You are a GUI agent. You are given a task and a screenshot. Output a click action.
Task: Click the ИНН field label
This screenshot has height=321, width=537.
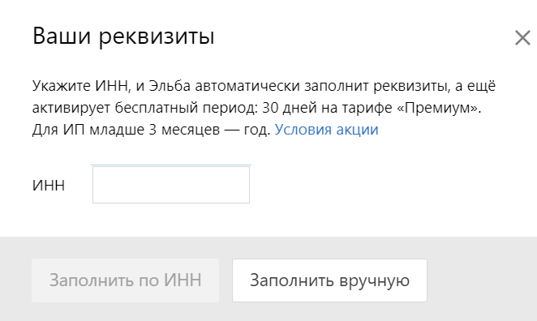pos(49,185)
